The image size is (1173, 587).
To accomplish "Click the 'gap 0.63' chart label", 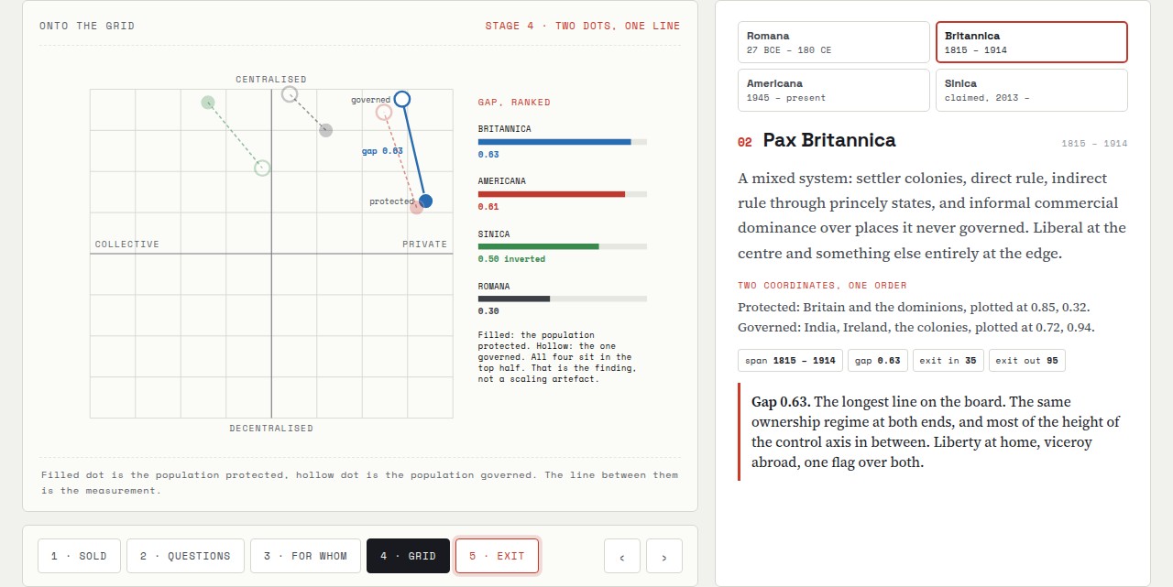I will pyautogui.click(x=382, y=151).
